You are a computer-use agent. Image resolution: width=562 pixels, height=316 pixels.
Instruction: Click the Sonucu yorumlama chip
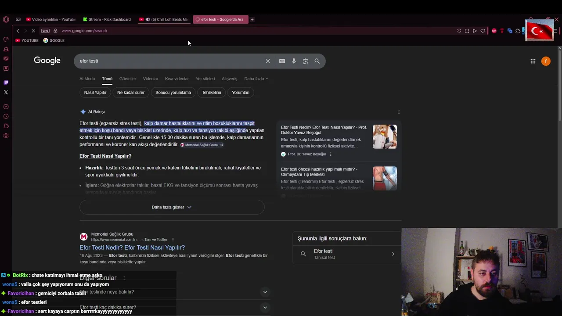(173, 93)
